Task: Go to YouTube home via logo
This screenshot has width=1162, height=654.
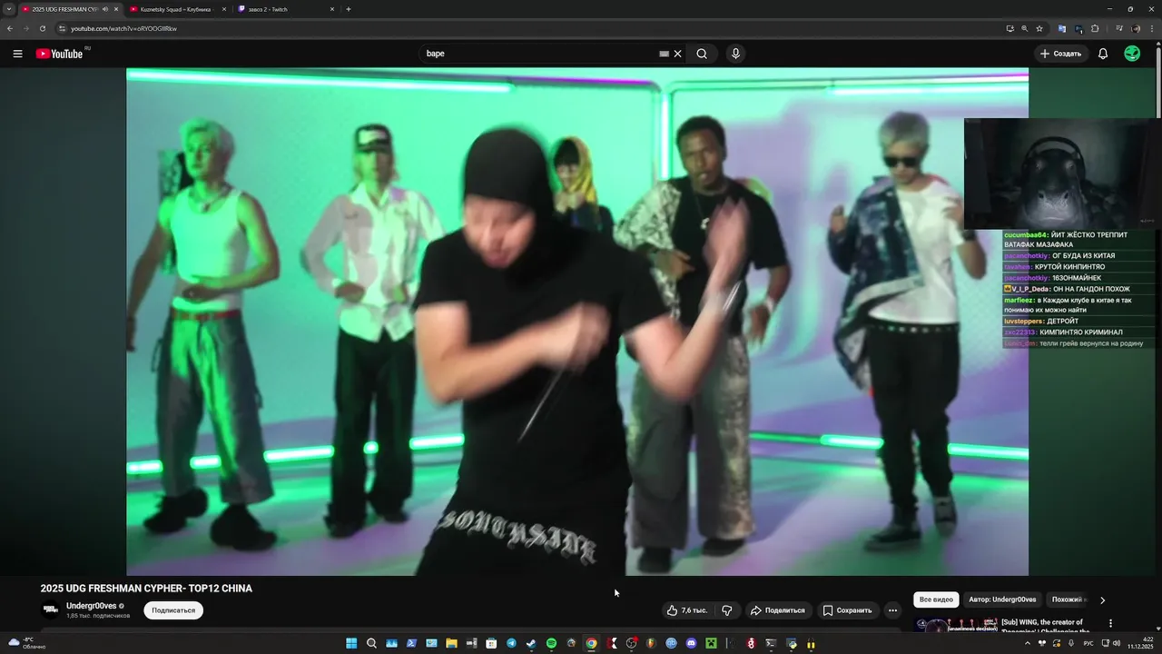Action: [x=59, y=54]
